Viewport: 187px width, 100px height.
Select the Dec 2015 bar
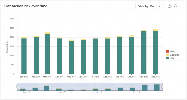[x=155, y=52]
